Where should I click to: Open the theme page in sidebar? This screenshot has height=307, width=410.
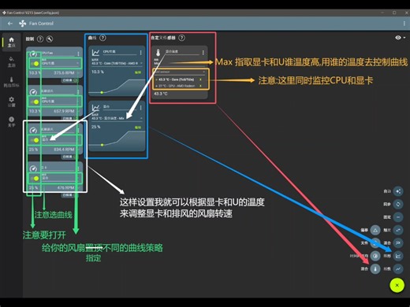[x=11, y=61]
